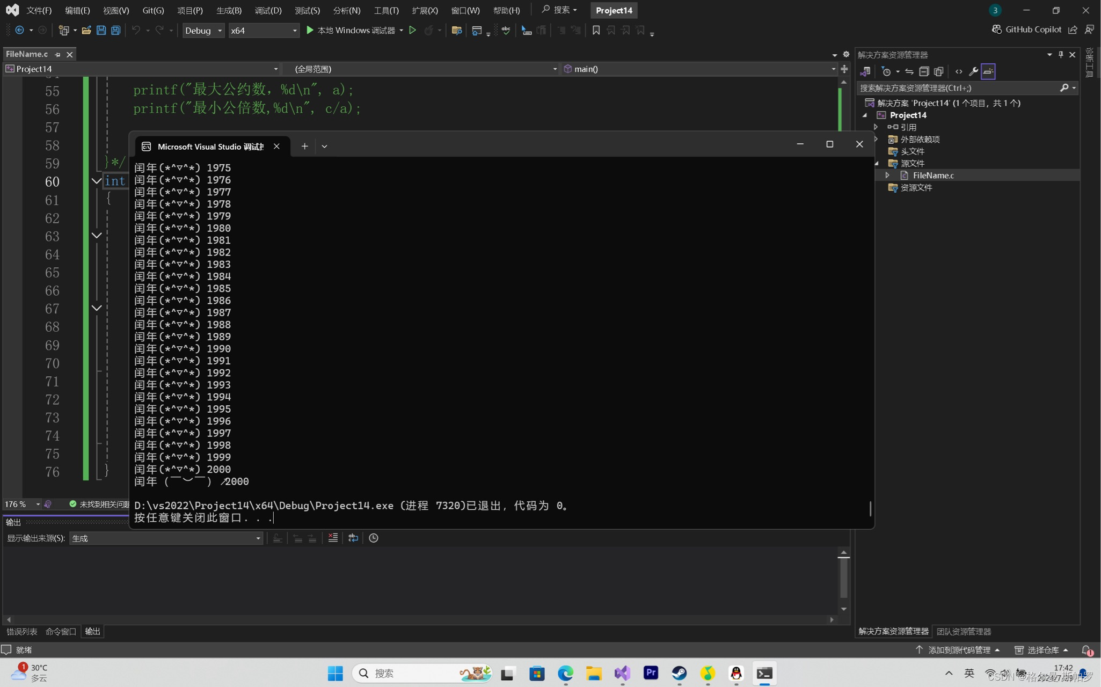Open the Project14 scope combo box

(x=142, y=69)
